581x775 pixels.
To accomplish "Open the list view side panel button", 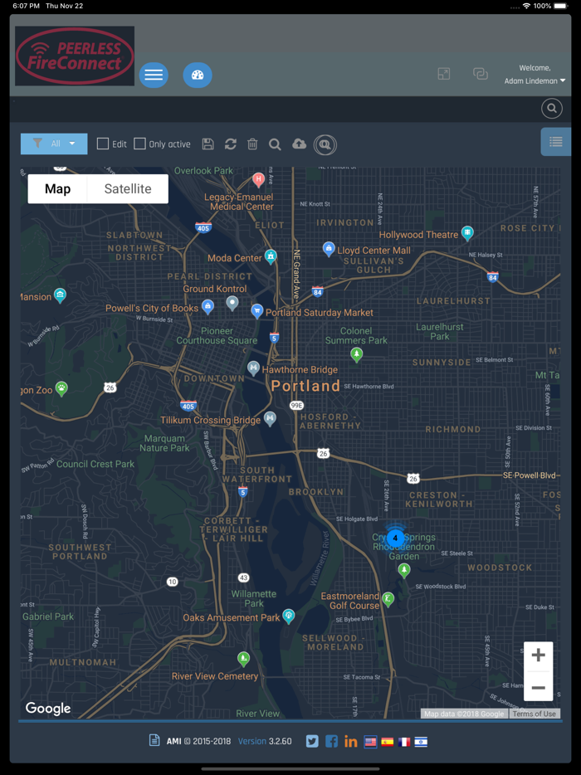I will point(556,142).
